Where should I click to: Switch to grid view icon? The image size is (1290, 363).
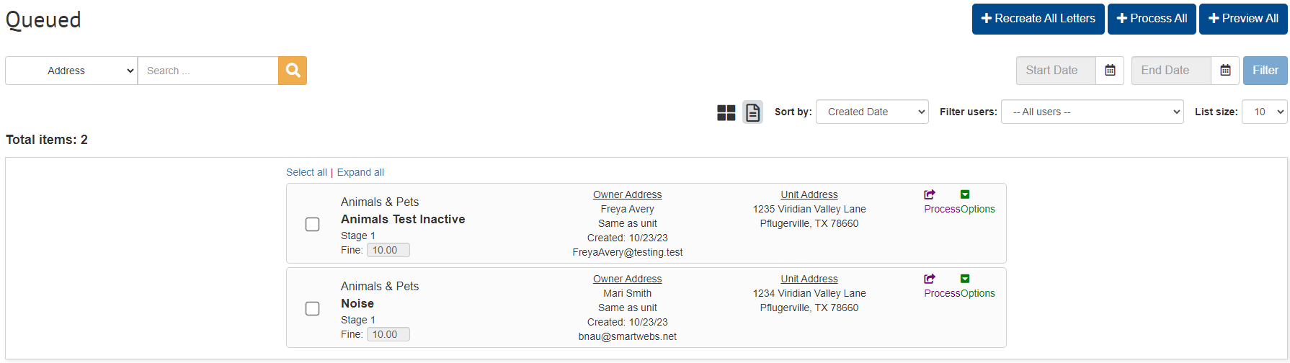click(726, 112)
